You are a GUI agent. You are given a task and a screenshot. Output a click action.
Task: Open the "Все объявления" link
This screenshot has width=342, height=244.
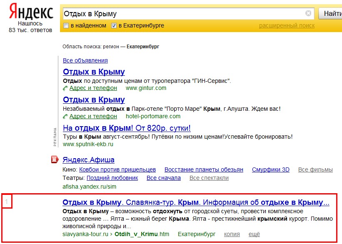click(85, 60)
